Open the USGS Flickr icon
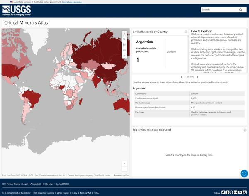The image size is (249, 196). [x=236, y=192]
